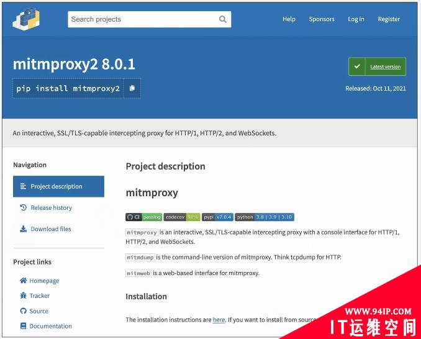Click the 'mitmweb' code label

[138, 273]
